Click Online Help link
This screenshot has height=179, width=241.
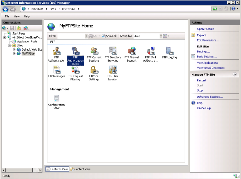(204, 108)
